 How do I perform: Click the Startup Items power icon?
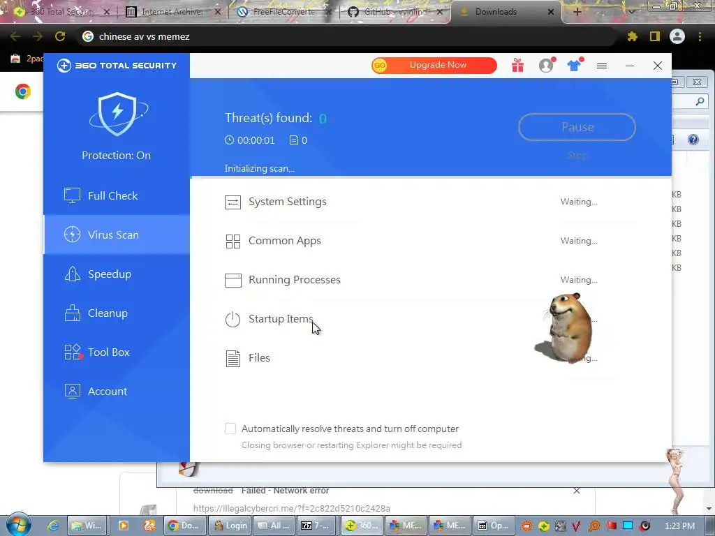coord(233,319)
